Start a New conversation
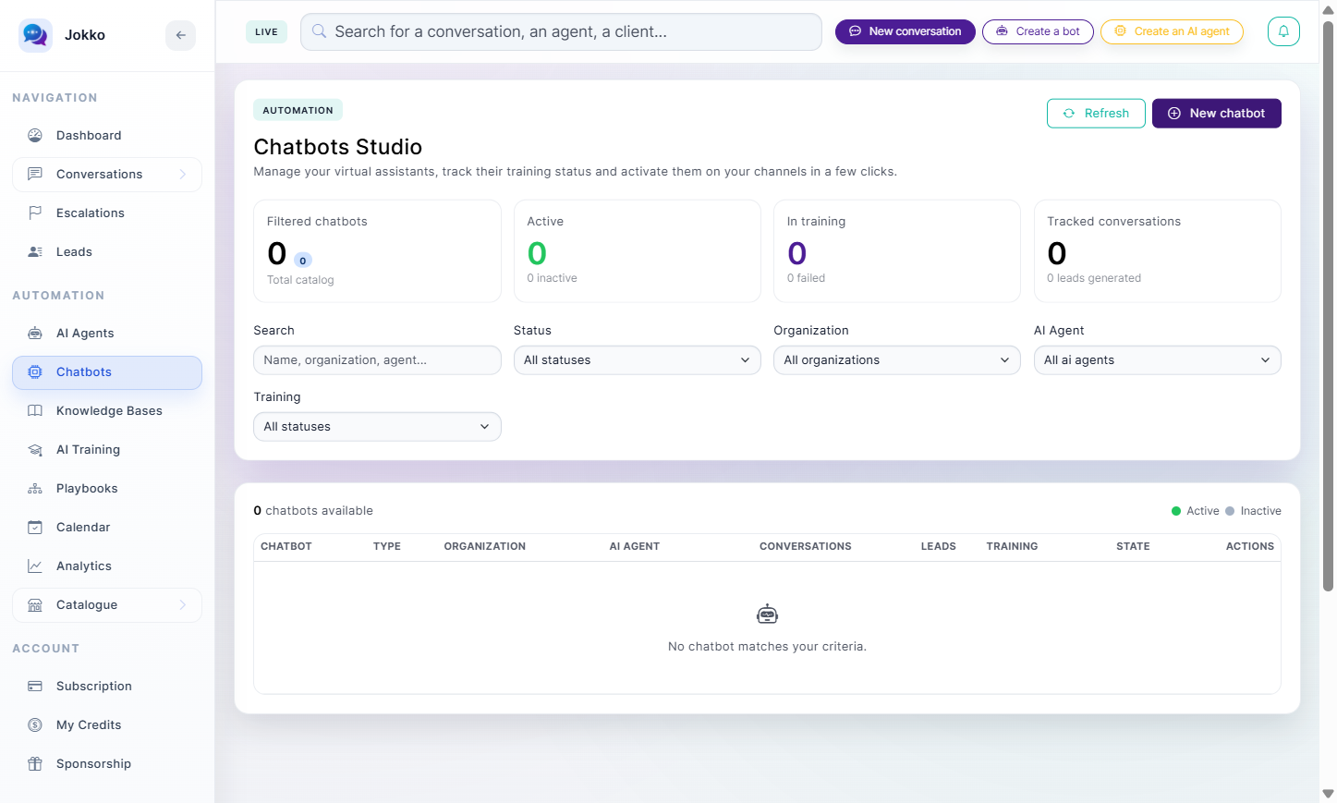Image resolution: width=1337 pixels, height=803 pixels. pyautogui.click(x=905, y=31)
